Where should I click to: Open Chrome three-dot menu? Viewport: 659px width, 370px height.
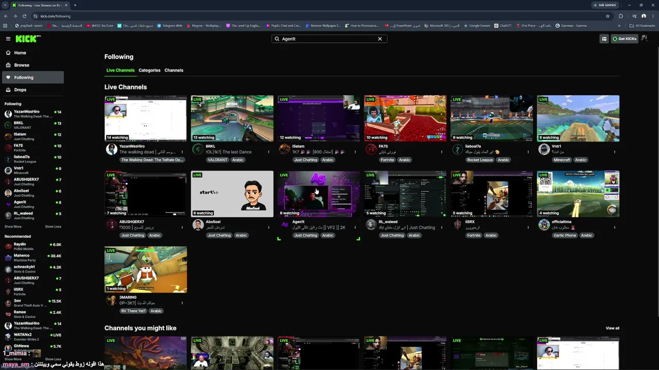653,16
